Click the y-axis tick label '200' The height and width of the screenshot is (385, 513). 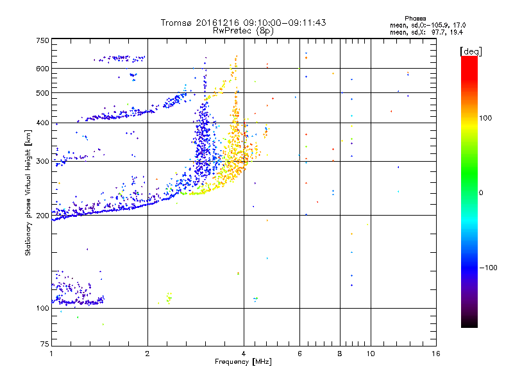[42, 216]
